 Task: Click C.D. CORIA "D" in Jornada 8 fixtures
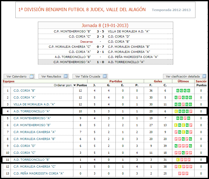pos(119,36)
